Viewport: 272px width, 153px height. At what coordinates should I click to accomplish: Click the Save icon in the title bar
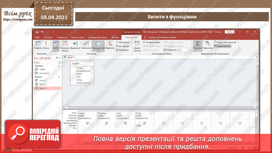click(x=37, y=32)
